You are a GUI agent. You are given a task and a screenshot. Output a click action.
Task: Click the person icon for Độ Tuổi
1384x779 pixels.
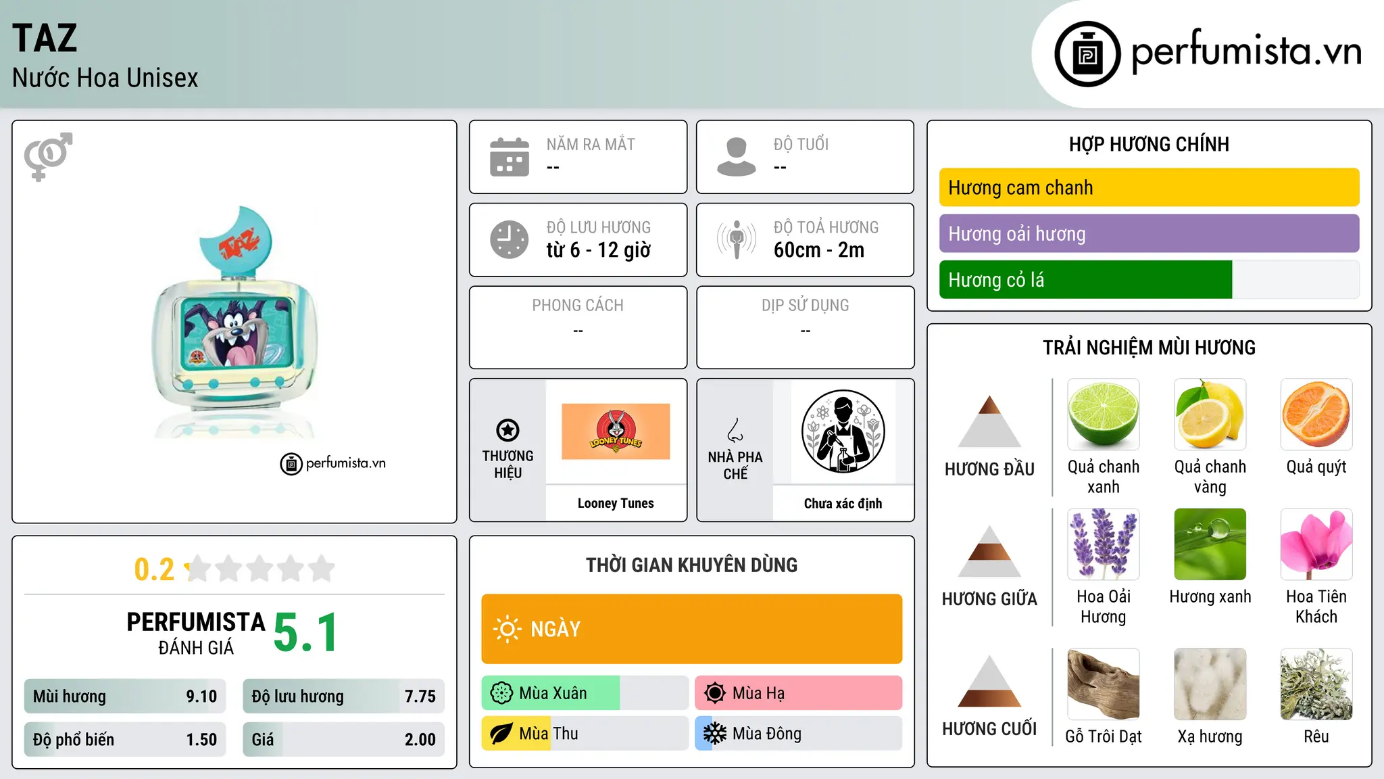[x=737, y=157]
